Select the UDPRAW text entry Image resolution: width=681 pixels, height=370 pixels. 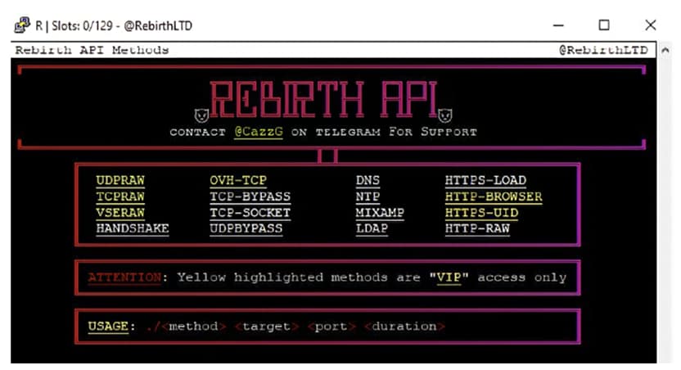point(120,181)
